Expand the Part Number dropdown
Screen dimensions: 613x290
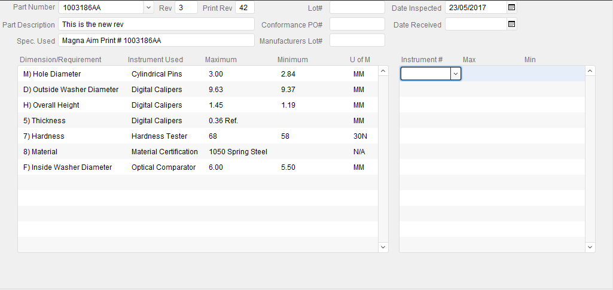click(148, 7)
